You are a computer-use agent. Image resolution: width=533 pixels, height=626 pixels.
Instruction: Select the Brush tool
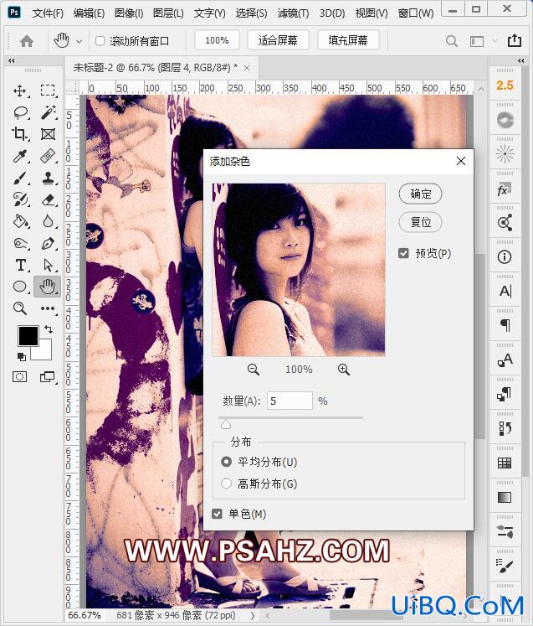[x=19, y=178]
